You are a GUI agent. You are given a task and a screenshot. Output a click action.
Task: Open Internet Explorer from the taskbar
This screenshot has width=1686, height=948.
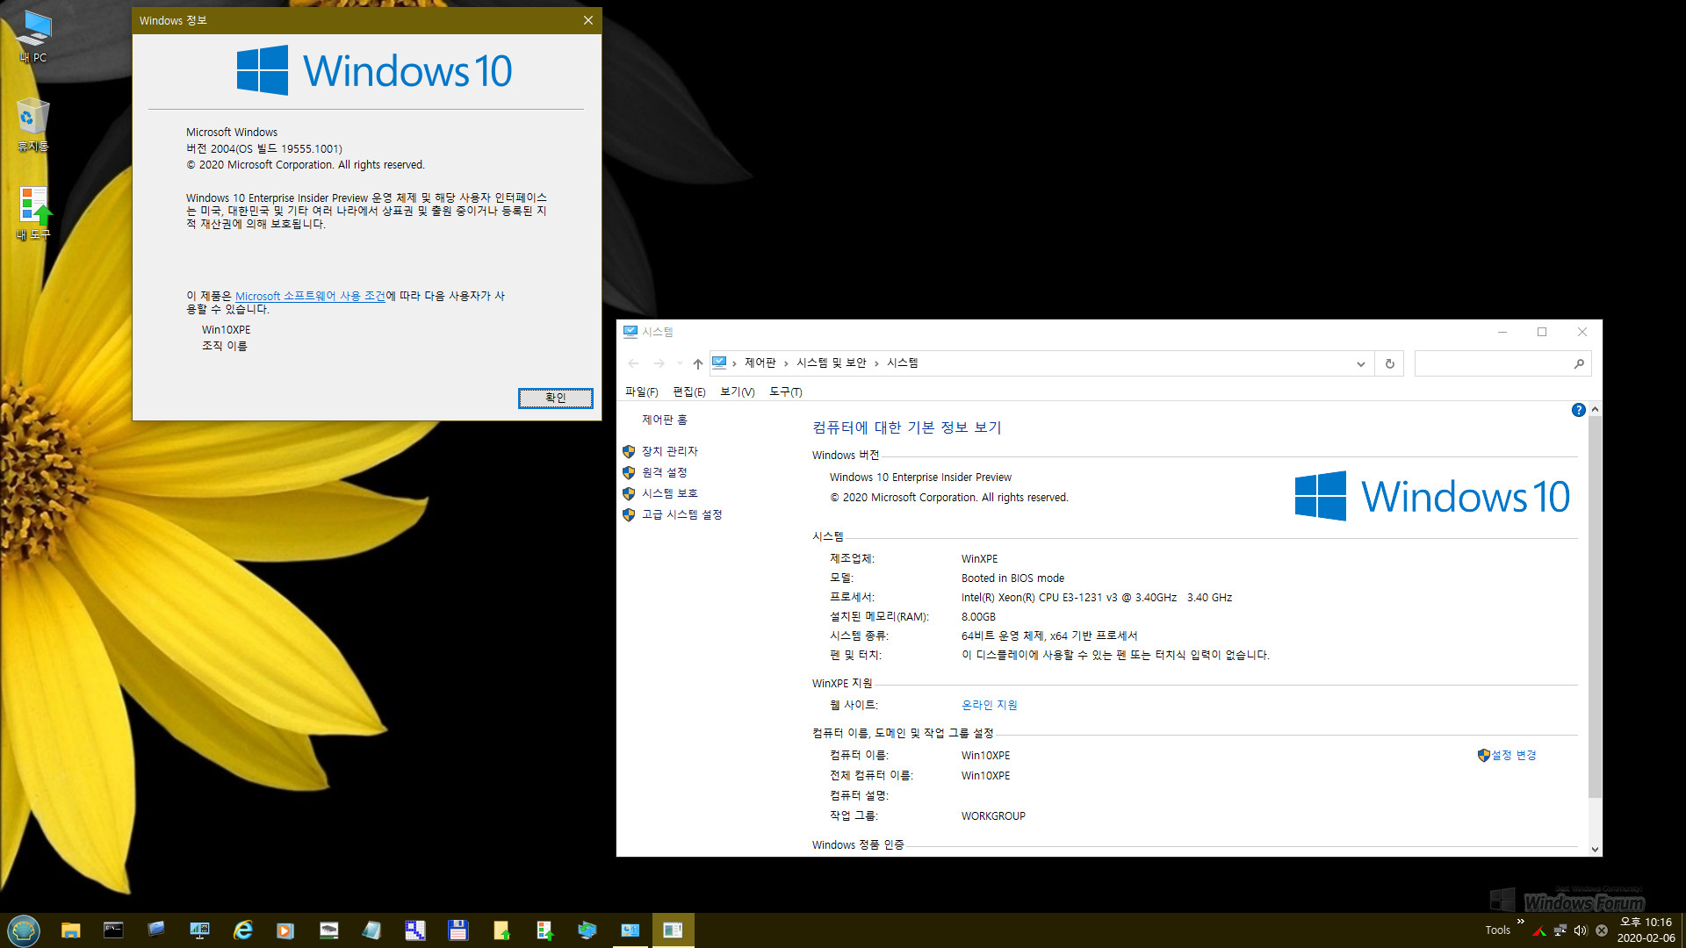242,930
